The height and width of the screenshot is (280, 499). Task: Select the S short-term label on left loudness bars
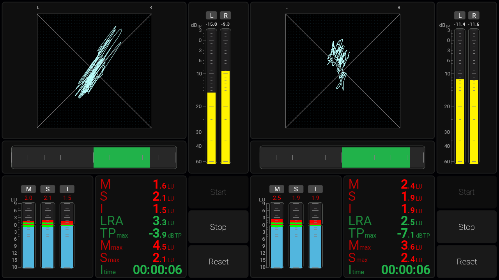pos(48,189)
